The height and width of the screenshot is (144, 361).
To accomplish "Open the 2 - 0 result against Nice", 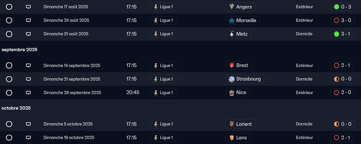I will 342,92.
